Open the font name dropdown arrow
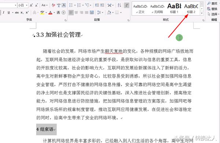 [x=15, y=5]
